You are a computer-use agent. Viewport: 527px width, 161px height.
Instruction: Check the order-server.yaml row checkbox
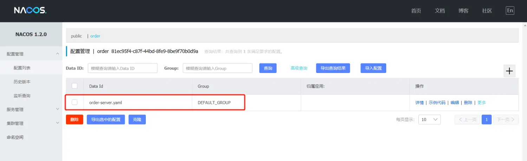click(x=74, y=102)
